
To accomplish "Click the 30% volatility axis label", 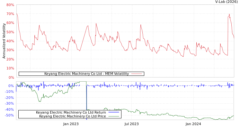I will click(10, 50).
